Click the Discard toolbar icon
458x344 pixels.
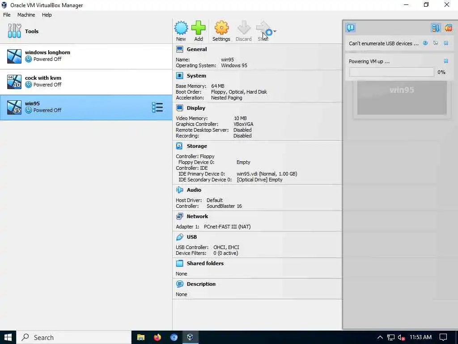(244, 28)
